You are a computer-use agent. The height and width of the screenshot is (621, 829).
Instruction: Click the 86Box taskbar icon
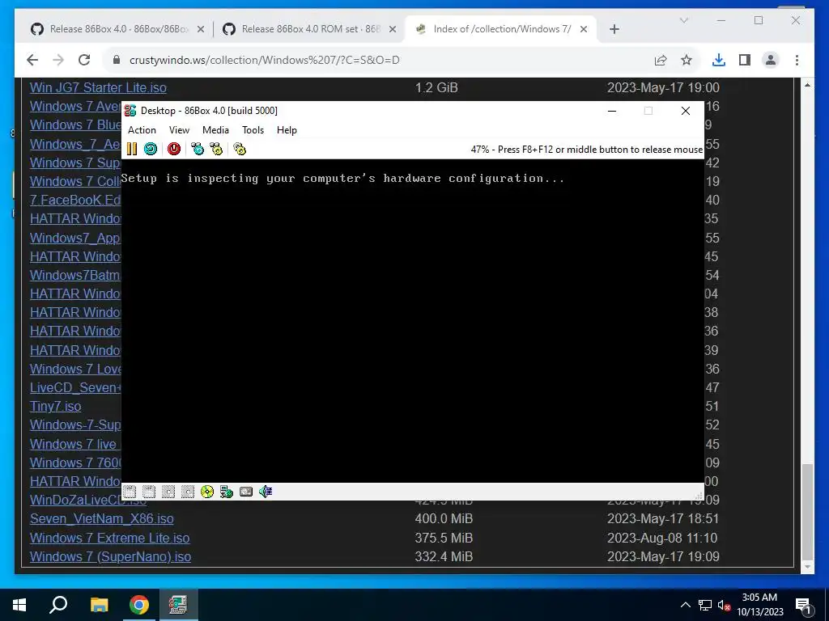coord(178,605)
